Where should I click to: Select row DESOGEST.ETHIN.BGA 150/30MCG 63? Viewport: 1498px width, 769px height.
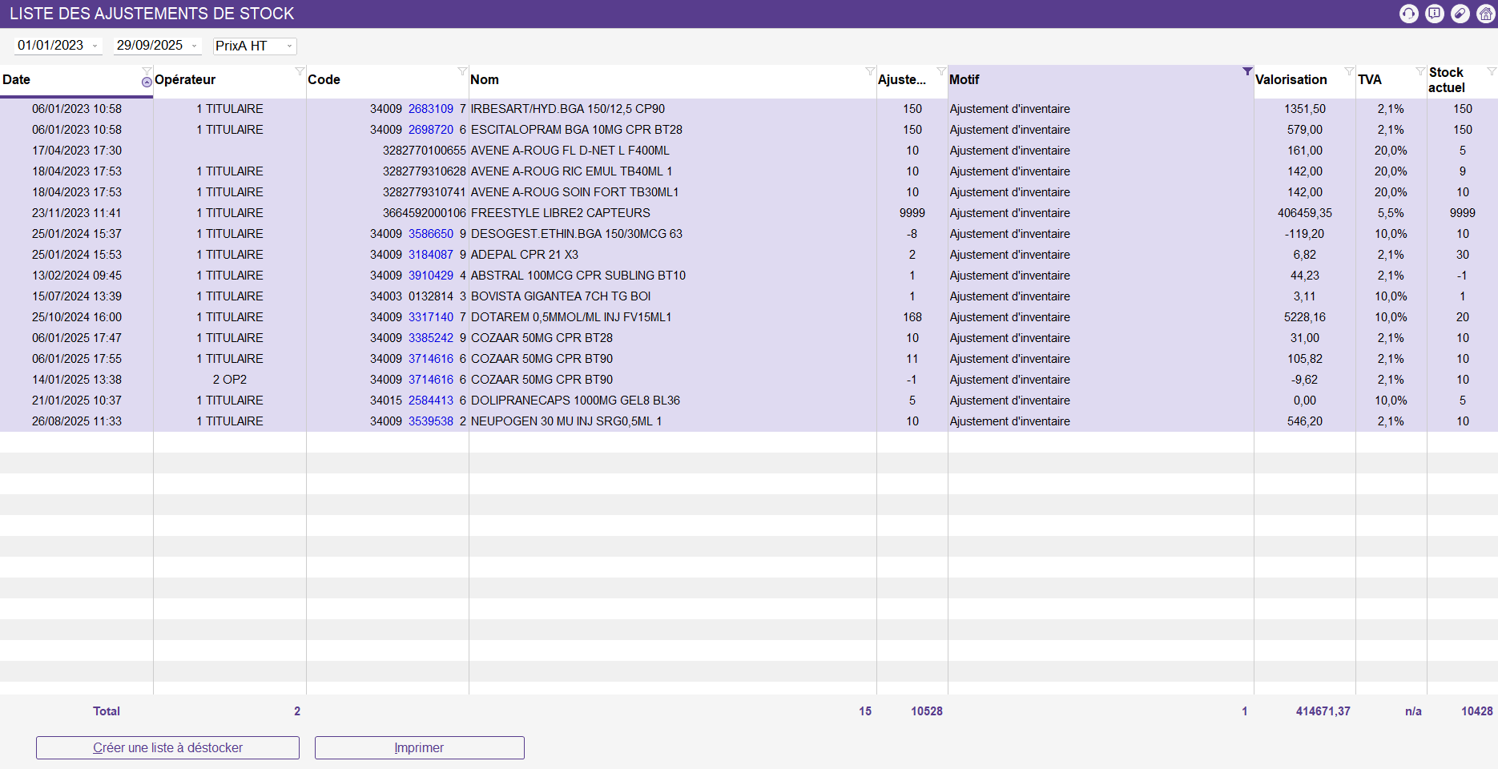[x=749, y=234]
